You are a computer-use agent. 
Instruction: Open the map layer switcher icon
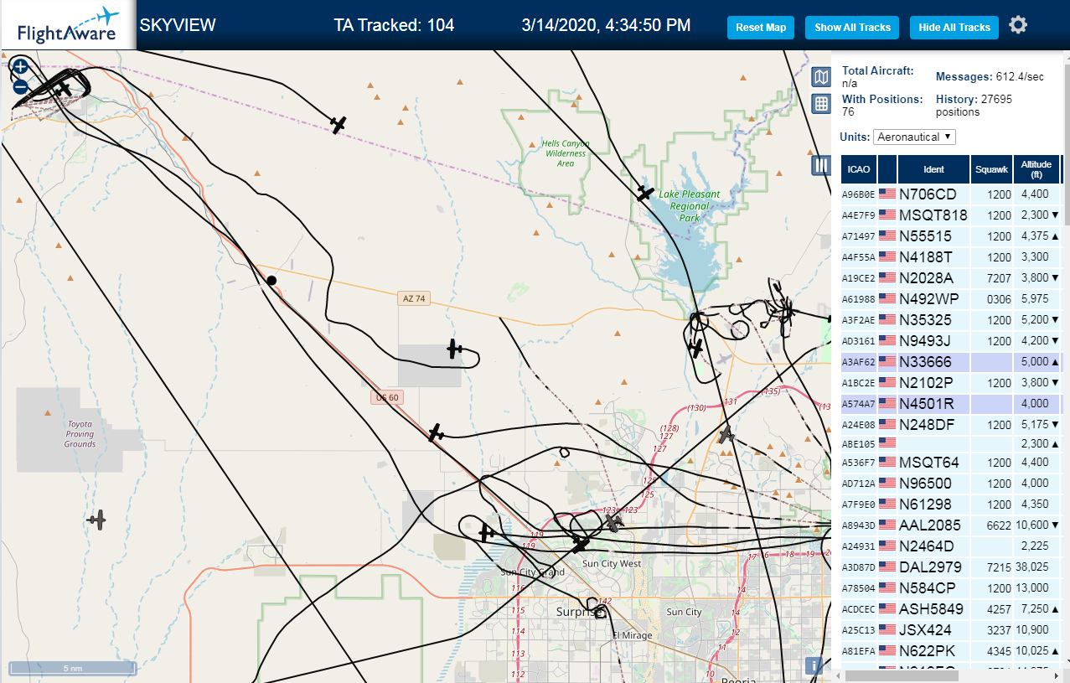[x=822, y=78]
